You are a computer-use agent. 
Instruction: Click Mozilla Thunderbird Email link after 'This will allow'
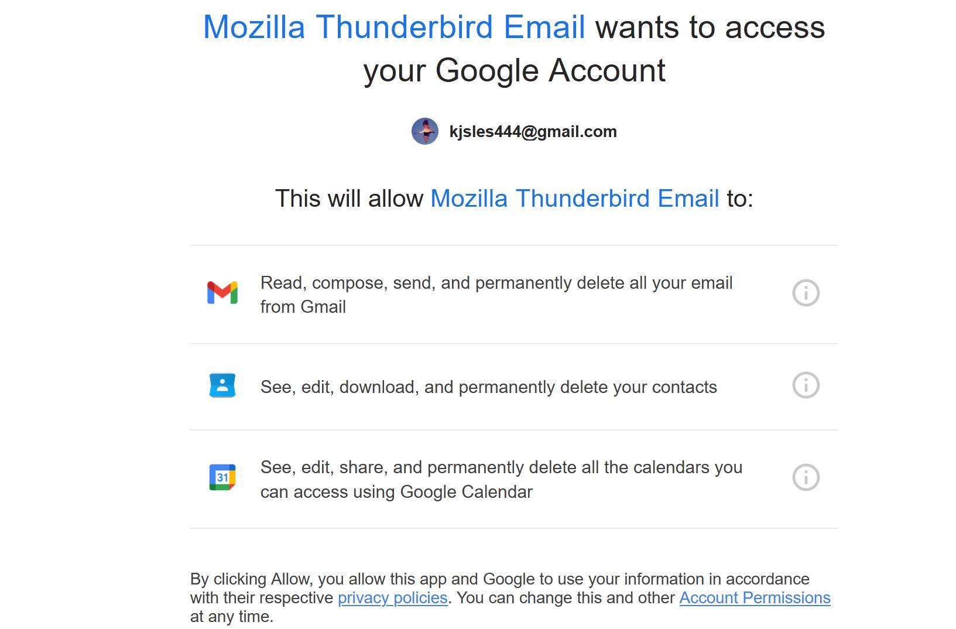tap(574, 199)
